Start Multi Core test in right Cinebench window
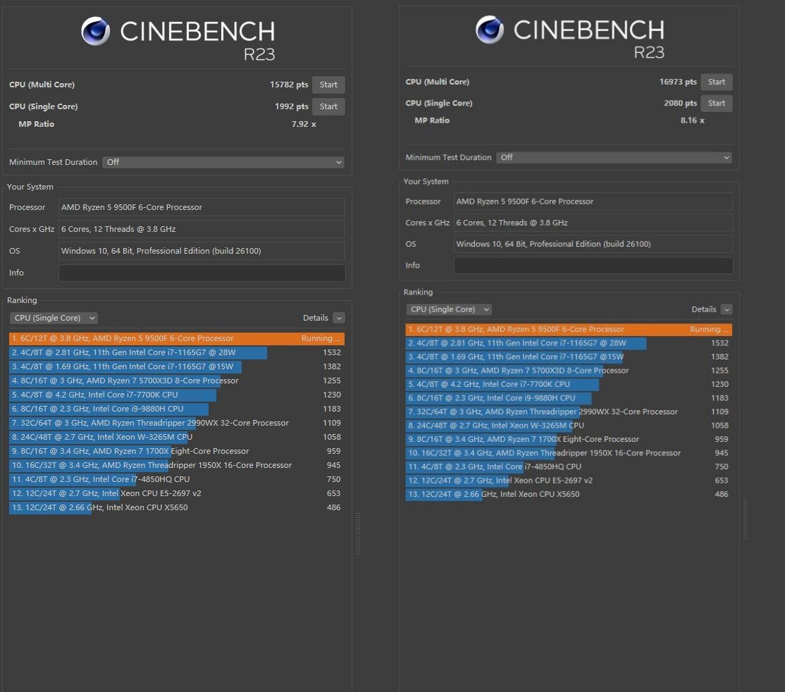 click(x=717, y=82)
